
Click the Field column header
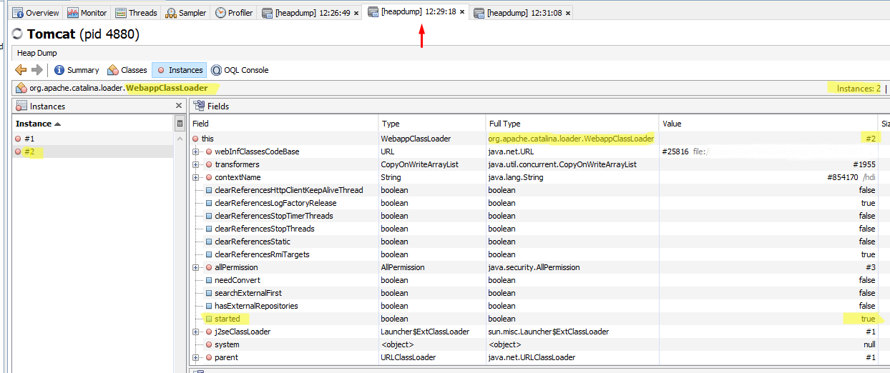(284, 124)
